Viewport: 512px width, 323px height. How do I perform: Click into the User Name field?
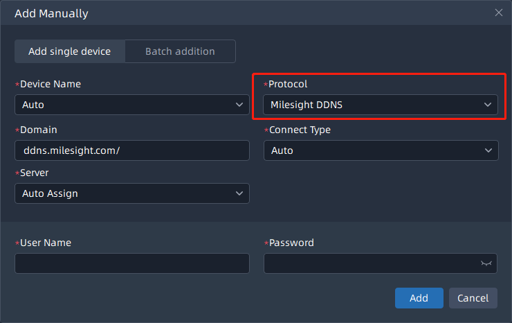point(131,263)
